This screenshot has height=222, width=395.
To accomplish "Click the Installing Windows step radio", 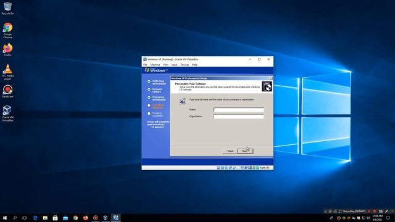I will click(149, 105).
